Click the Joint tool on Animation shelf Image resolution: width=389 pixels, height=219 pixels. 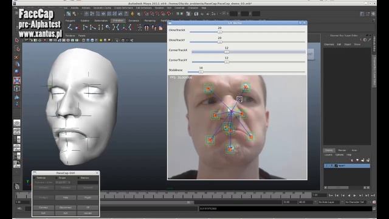coord(71,27)
